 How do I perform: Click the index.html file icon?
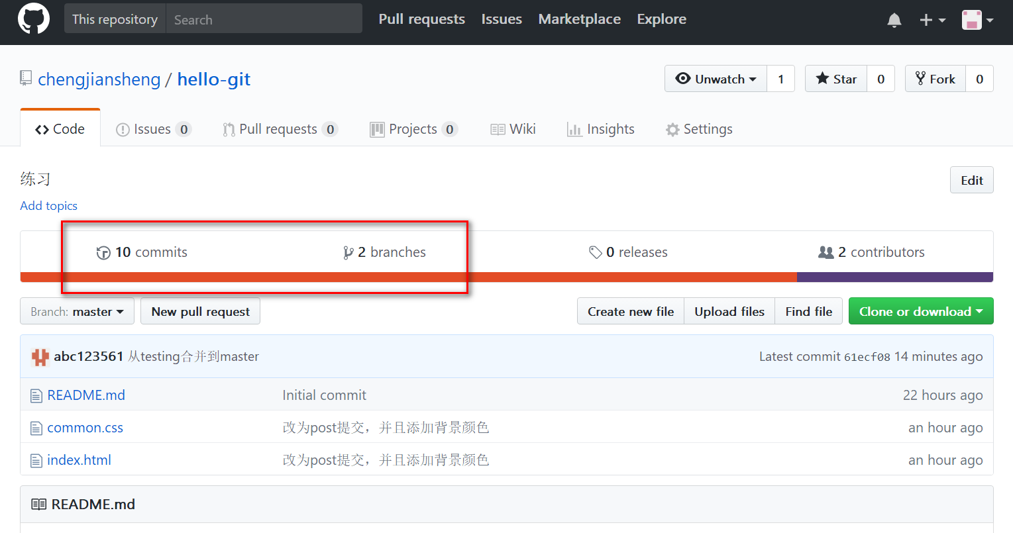coord(36,461)
